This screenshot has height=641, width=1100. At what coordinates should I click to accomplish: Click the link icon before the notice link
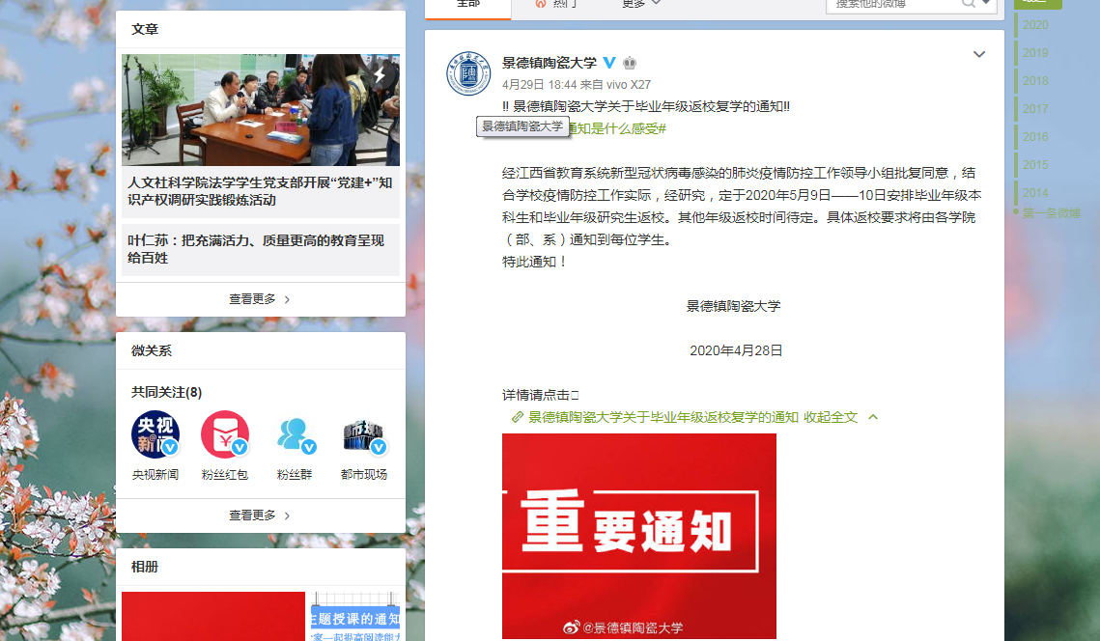coord(518,417)
